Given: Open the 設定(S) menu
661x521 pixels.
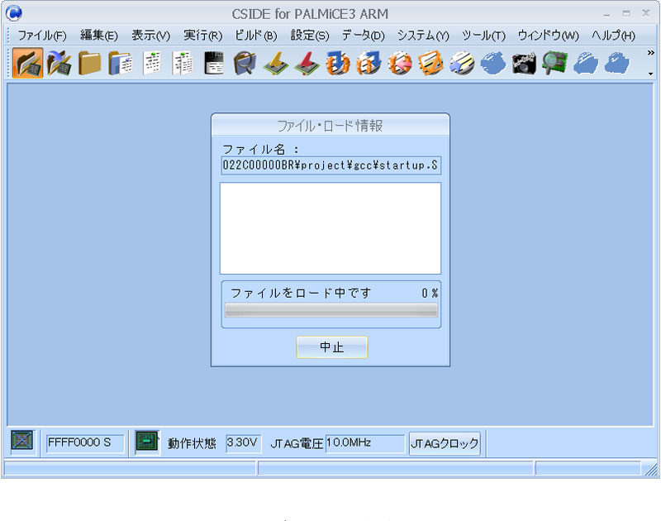Looking at the screenshot, I should pos(310,36).
